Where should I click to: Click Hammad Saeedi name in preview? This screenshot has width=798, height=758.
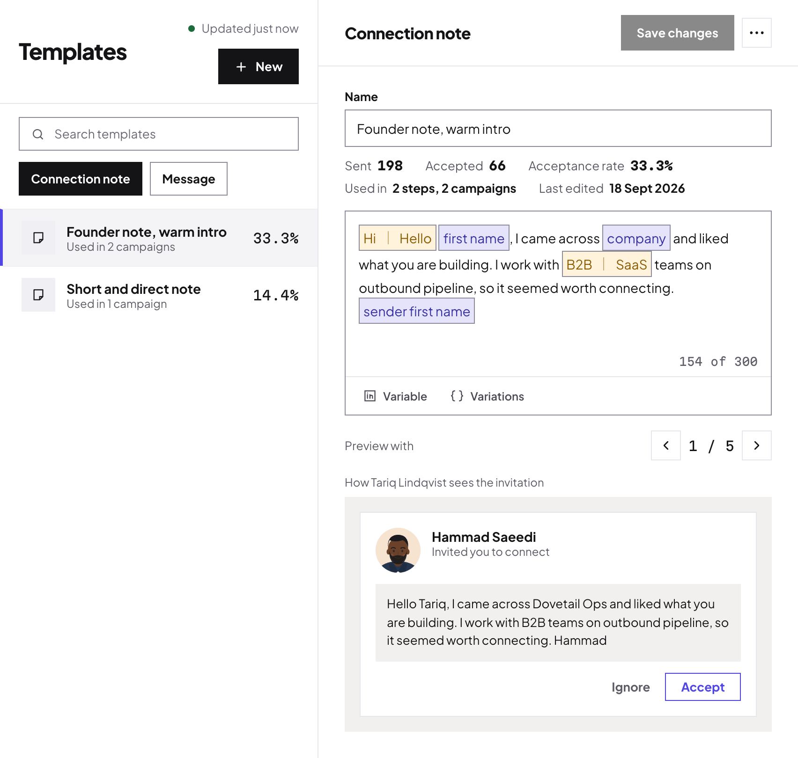click(484, 537)
